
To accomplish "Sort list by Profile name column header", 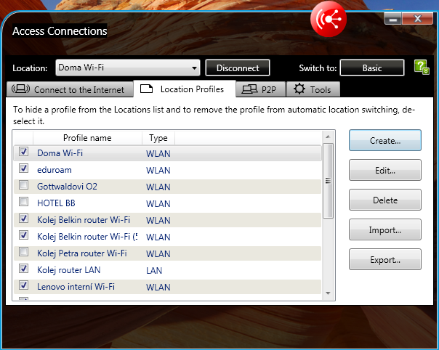I will coord(87,138).
